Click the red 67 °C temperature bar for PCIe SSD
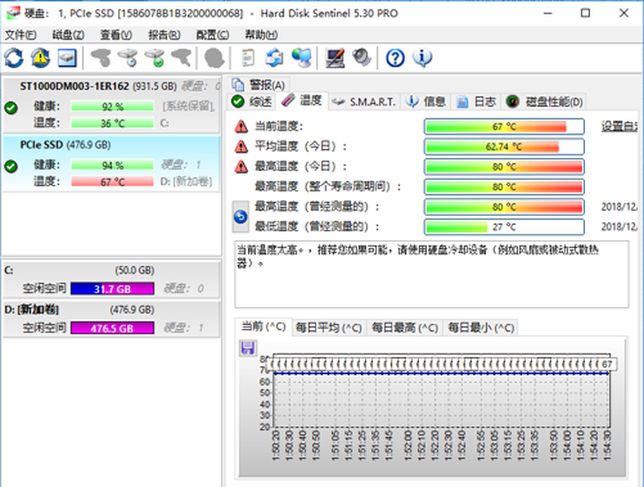 (x=113, y=182)
